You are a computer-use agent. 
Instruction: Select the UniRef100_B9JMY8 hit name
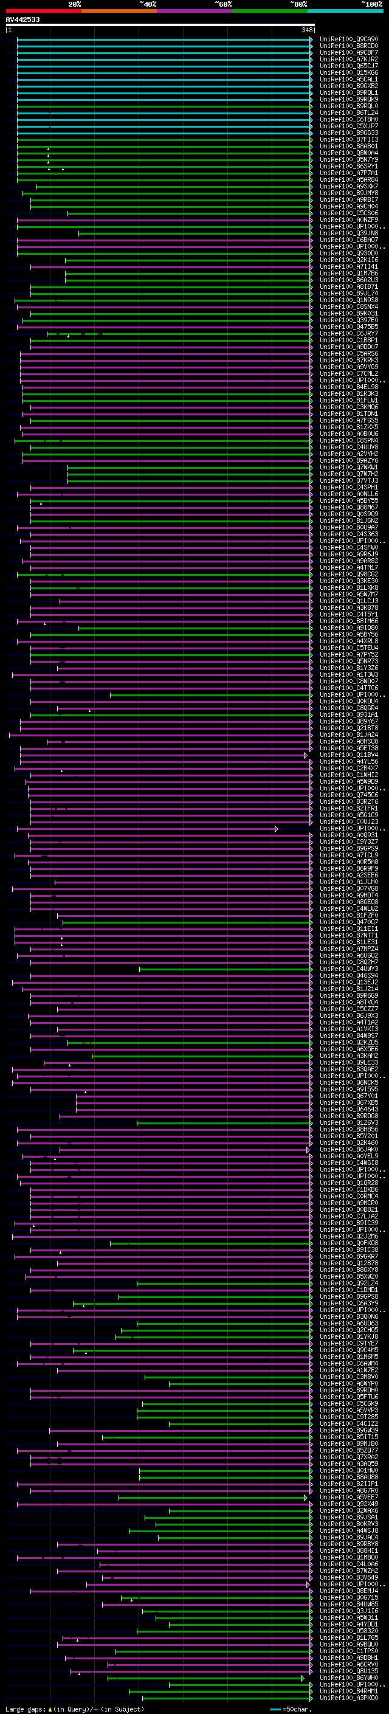click(x=349, y=193)
